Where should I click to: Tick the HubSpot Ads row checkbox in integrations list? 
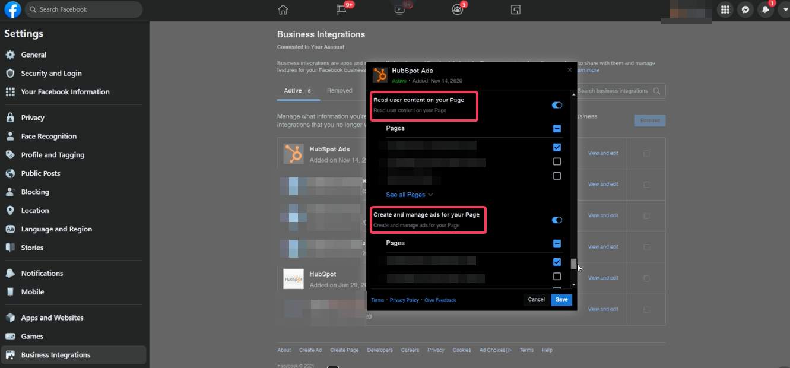tap(646, 153)
